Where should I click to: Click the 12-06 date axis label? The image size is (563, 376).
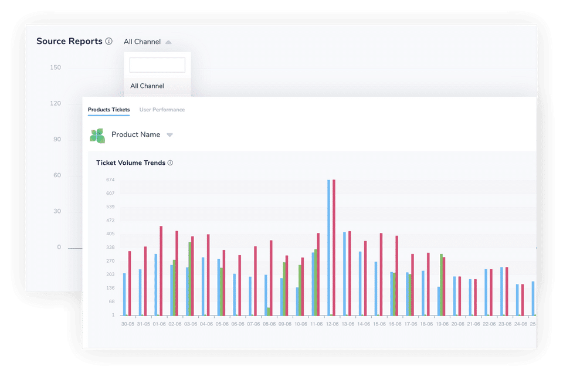[332, 324]
